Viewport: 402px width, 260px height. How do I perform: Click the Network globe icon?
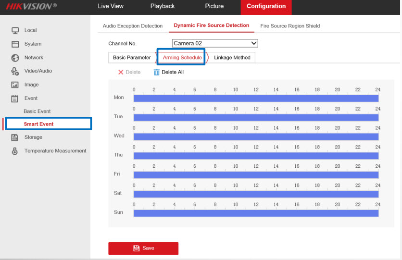pos(15,58)
